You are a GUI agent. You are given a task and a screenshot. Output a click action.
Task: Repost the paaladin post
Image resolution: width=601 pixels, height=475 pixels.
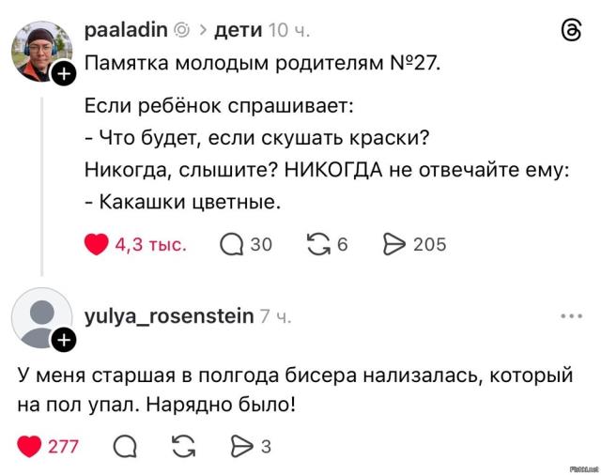319,244
